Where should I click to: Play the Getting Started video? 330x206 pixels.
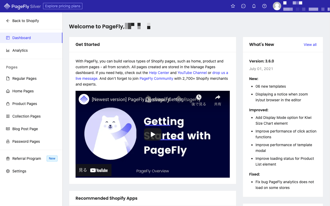(x=153, y=134)
